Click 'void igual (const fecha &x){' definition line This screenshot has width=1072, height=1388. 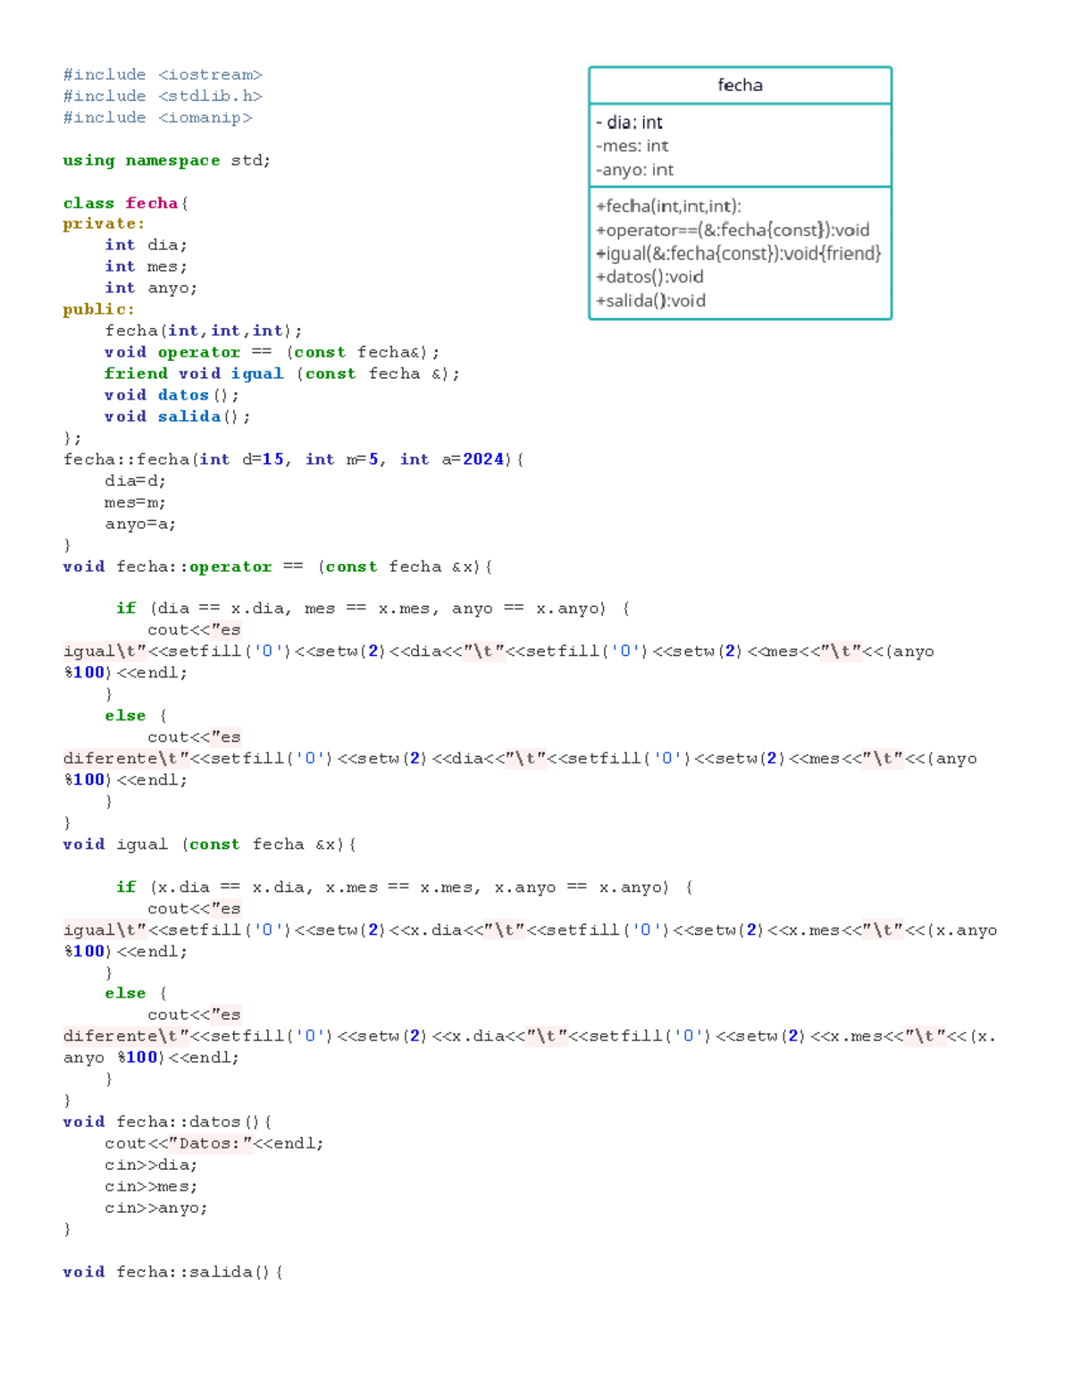click(x=210, y=845)
